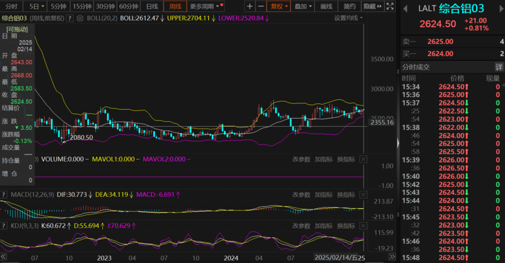This screenshot has width=505, height=263.
Task: Close the VOLUME indicator panel
Action: pos(362,160)
